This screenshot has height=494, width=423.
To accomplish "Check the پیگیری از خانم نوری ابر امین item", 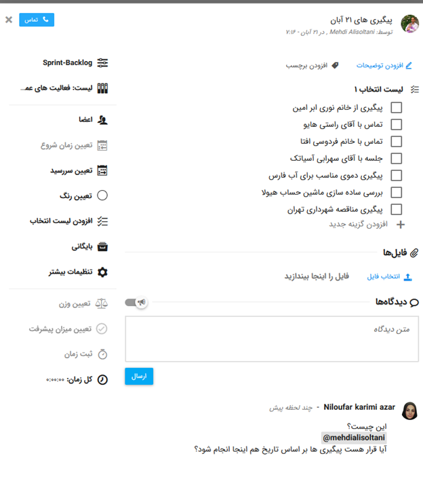I will coord(397,108).
